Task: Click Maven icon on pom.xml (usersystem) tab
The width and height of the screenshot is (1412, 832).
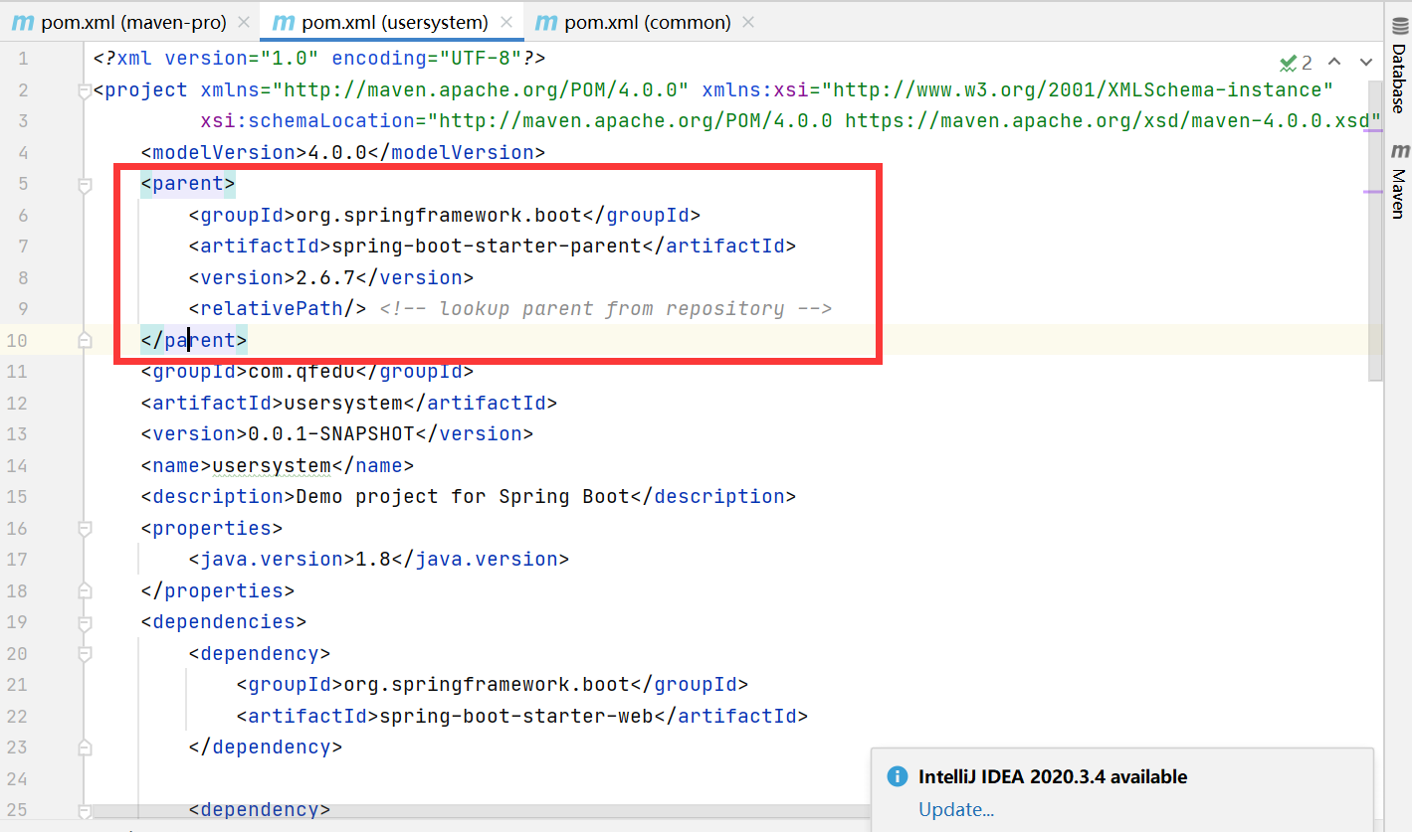Action: point(284,22)
